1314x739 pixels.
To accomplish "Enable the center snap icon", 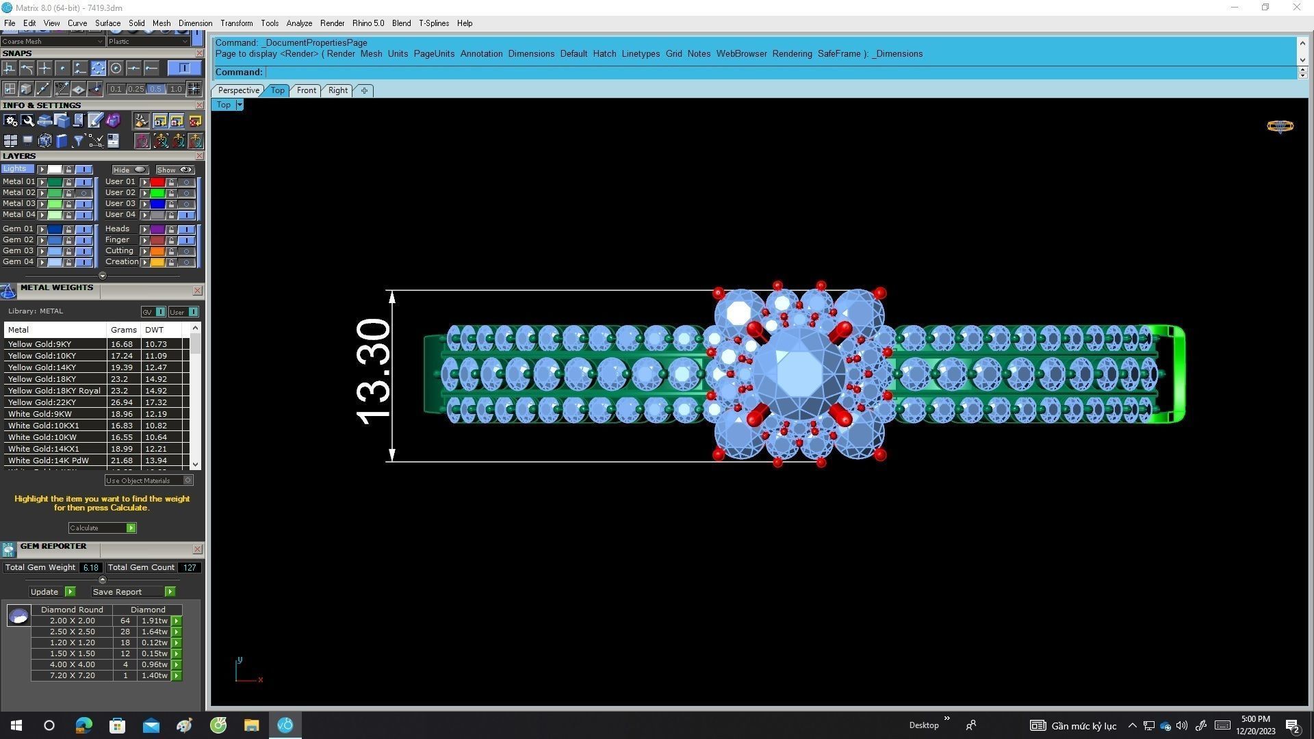I will [x=116, y=68].
